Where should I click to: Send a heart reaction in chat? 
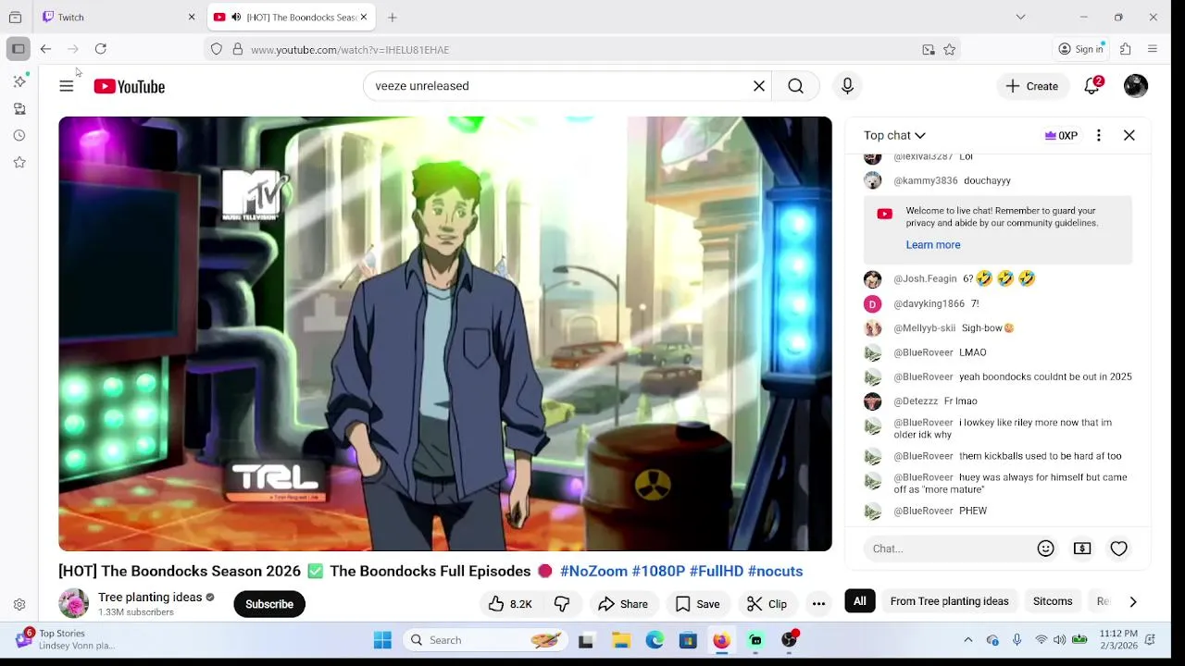tap(1118, 549)
